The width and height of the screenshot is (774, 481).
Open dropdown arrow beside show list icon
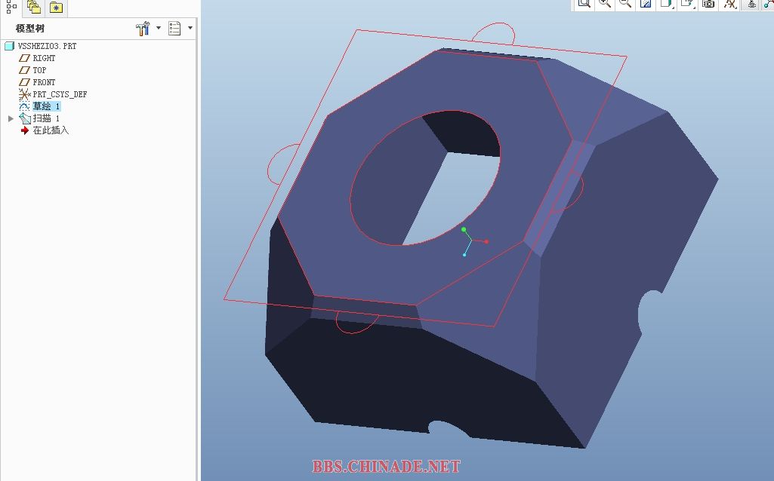click(190, 29)
